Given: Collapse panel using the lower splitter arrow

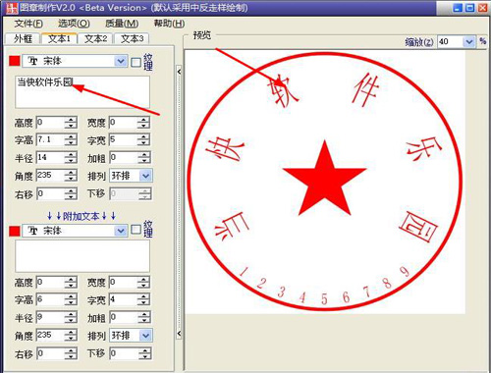Looking at the screenshot, I should (179, 334).
